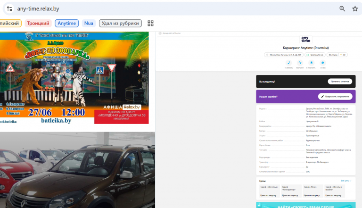Viewport: 362px width, 208px height.
Task: Click the batleika.by link on the poster
Action: point(56,120)
